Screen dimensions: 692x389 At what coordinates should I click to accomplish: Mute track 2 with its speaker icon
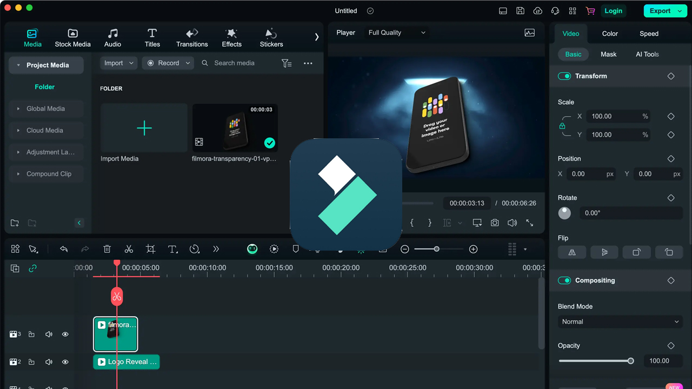[x=49, y=362]
